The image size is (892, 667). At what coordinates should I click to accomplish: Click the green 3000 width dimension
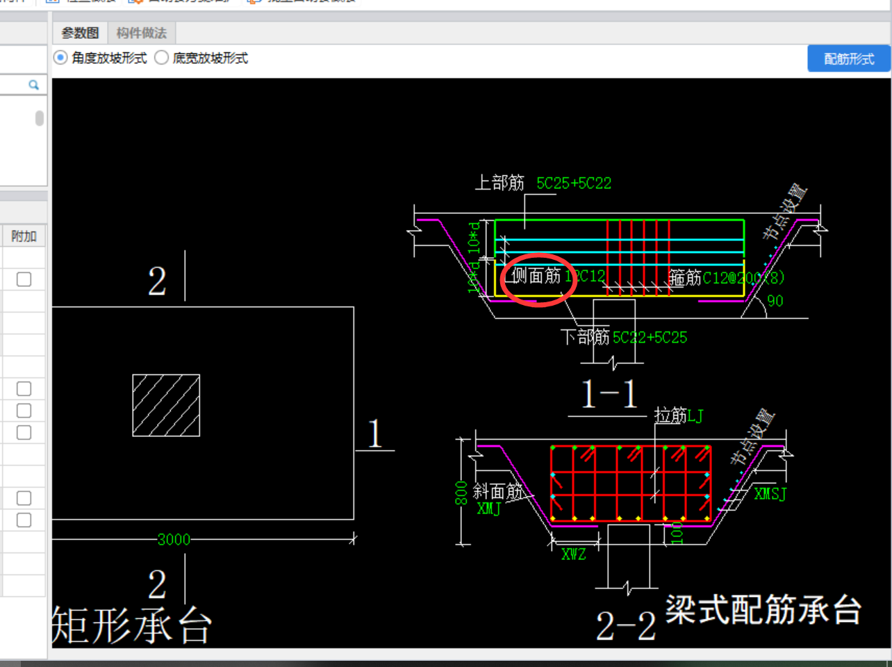[173, 539]
